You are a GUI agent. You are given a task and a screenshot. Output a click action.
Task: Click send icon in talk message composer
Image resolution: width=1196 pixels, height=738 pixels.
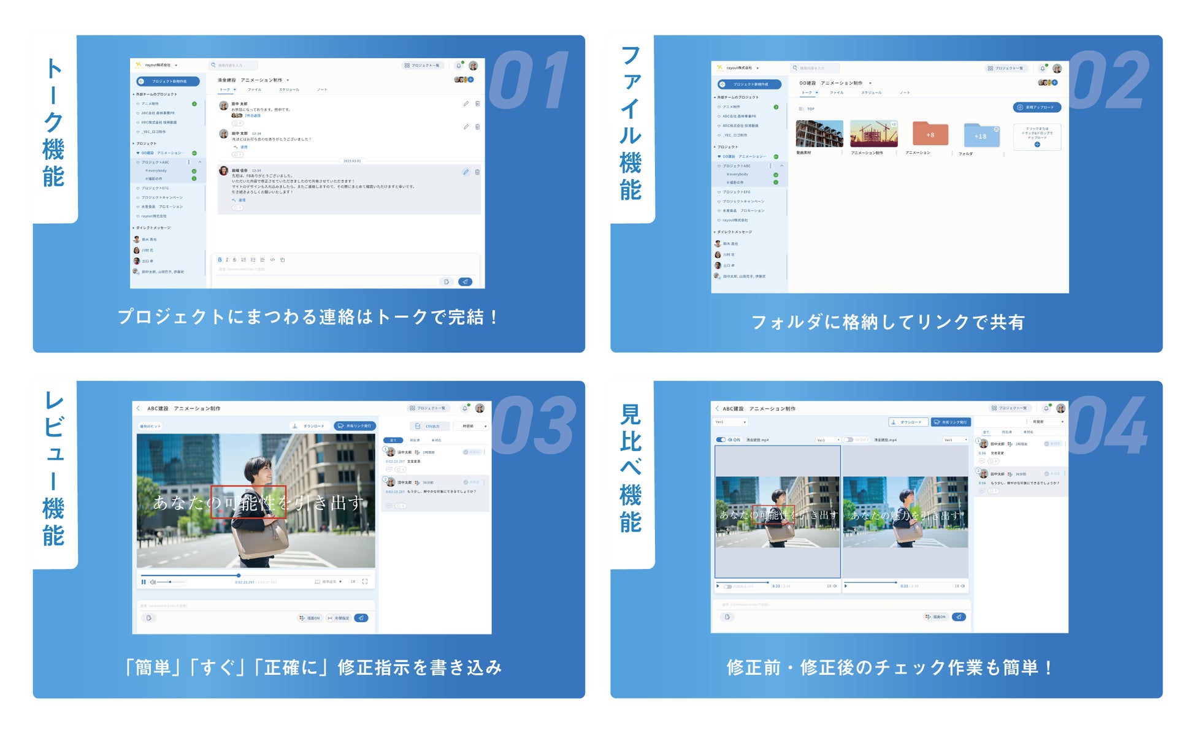click(x=466, y=282)
